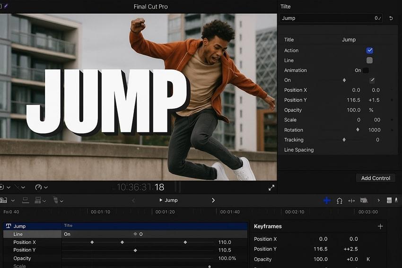Viewport: 402px width, 268px height.
Task: Toggle the headphones audio skimming icon
Action: [339, 200]
